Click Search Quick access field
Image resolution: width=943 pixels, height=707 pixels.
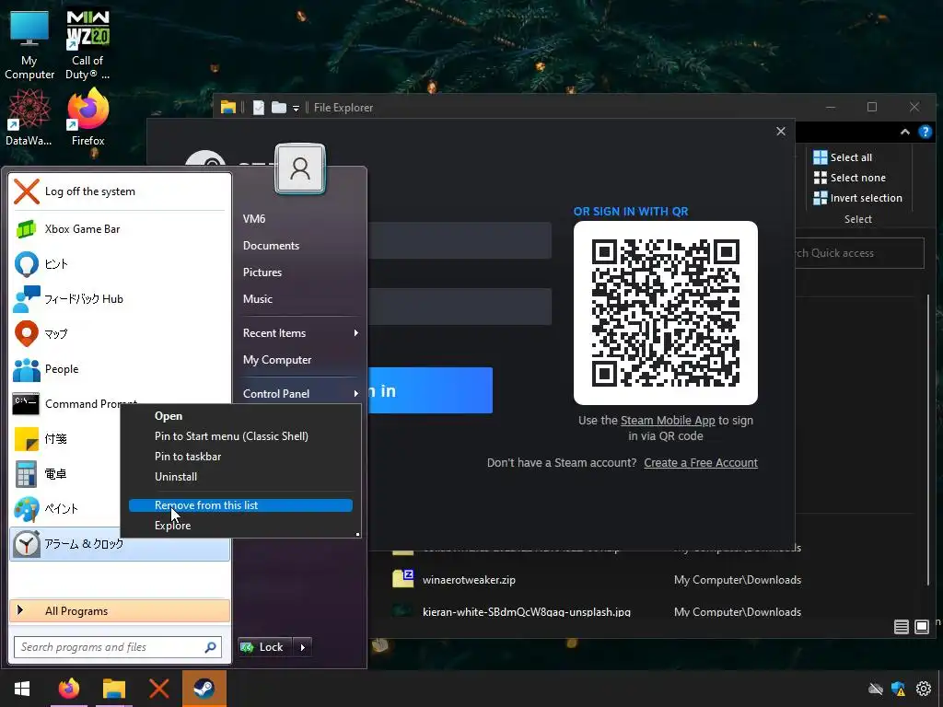pos(859,253)
